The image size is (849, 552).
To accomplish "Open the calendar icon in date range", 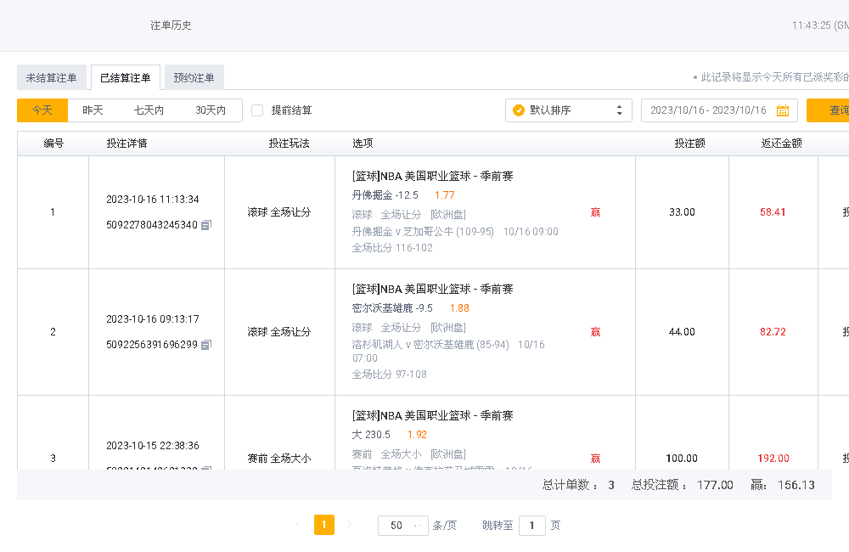I will pos(782,110).
